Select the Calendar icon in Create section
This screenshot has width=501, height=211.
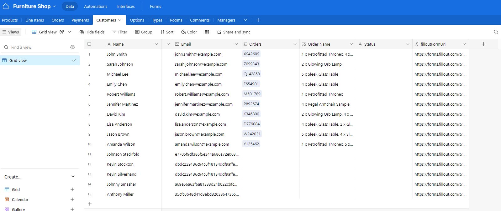click(7, 199)
